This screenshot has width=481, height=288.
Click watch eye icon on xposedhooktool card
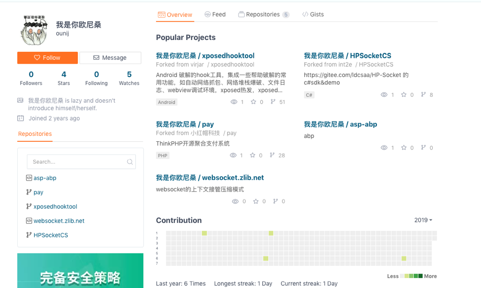(x=234, y=102)
